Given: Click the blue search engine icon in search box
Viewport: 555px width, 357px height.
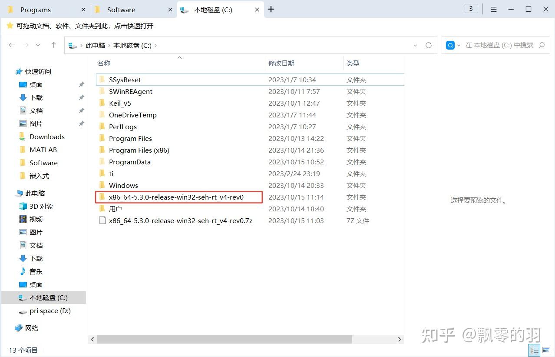Looking at the screenshot, I should click(450, 45).
